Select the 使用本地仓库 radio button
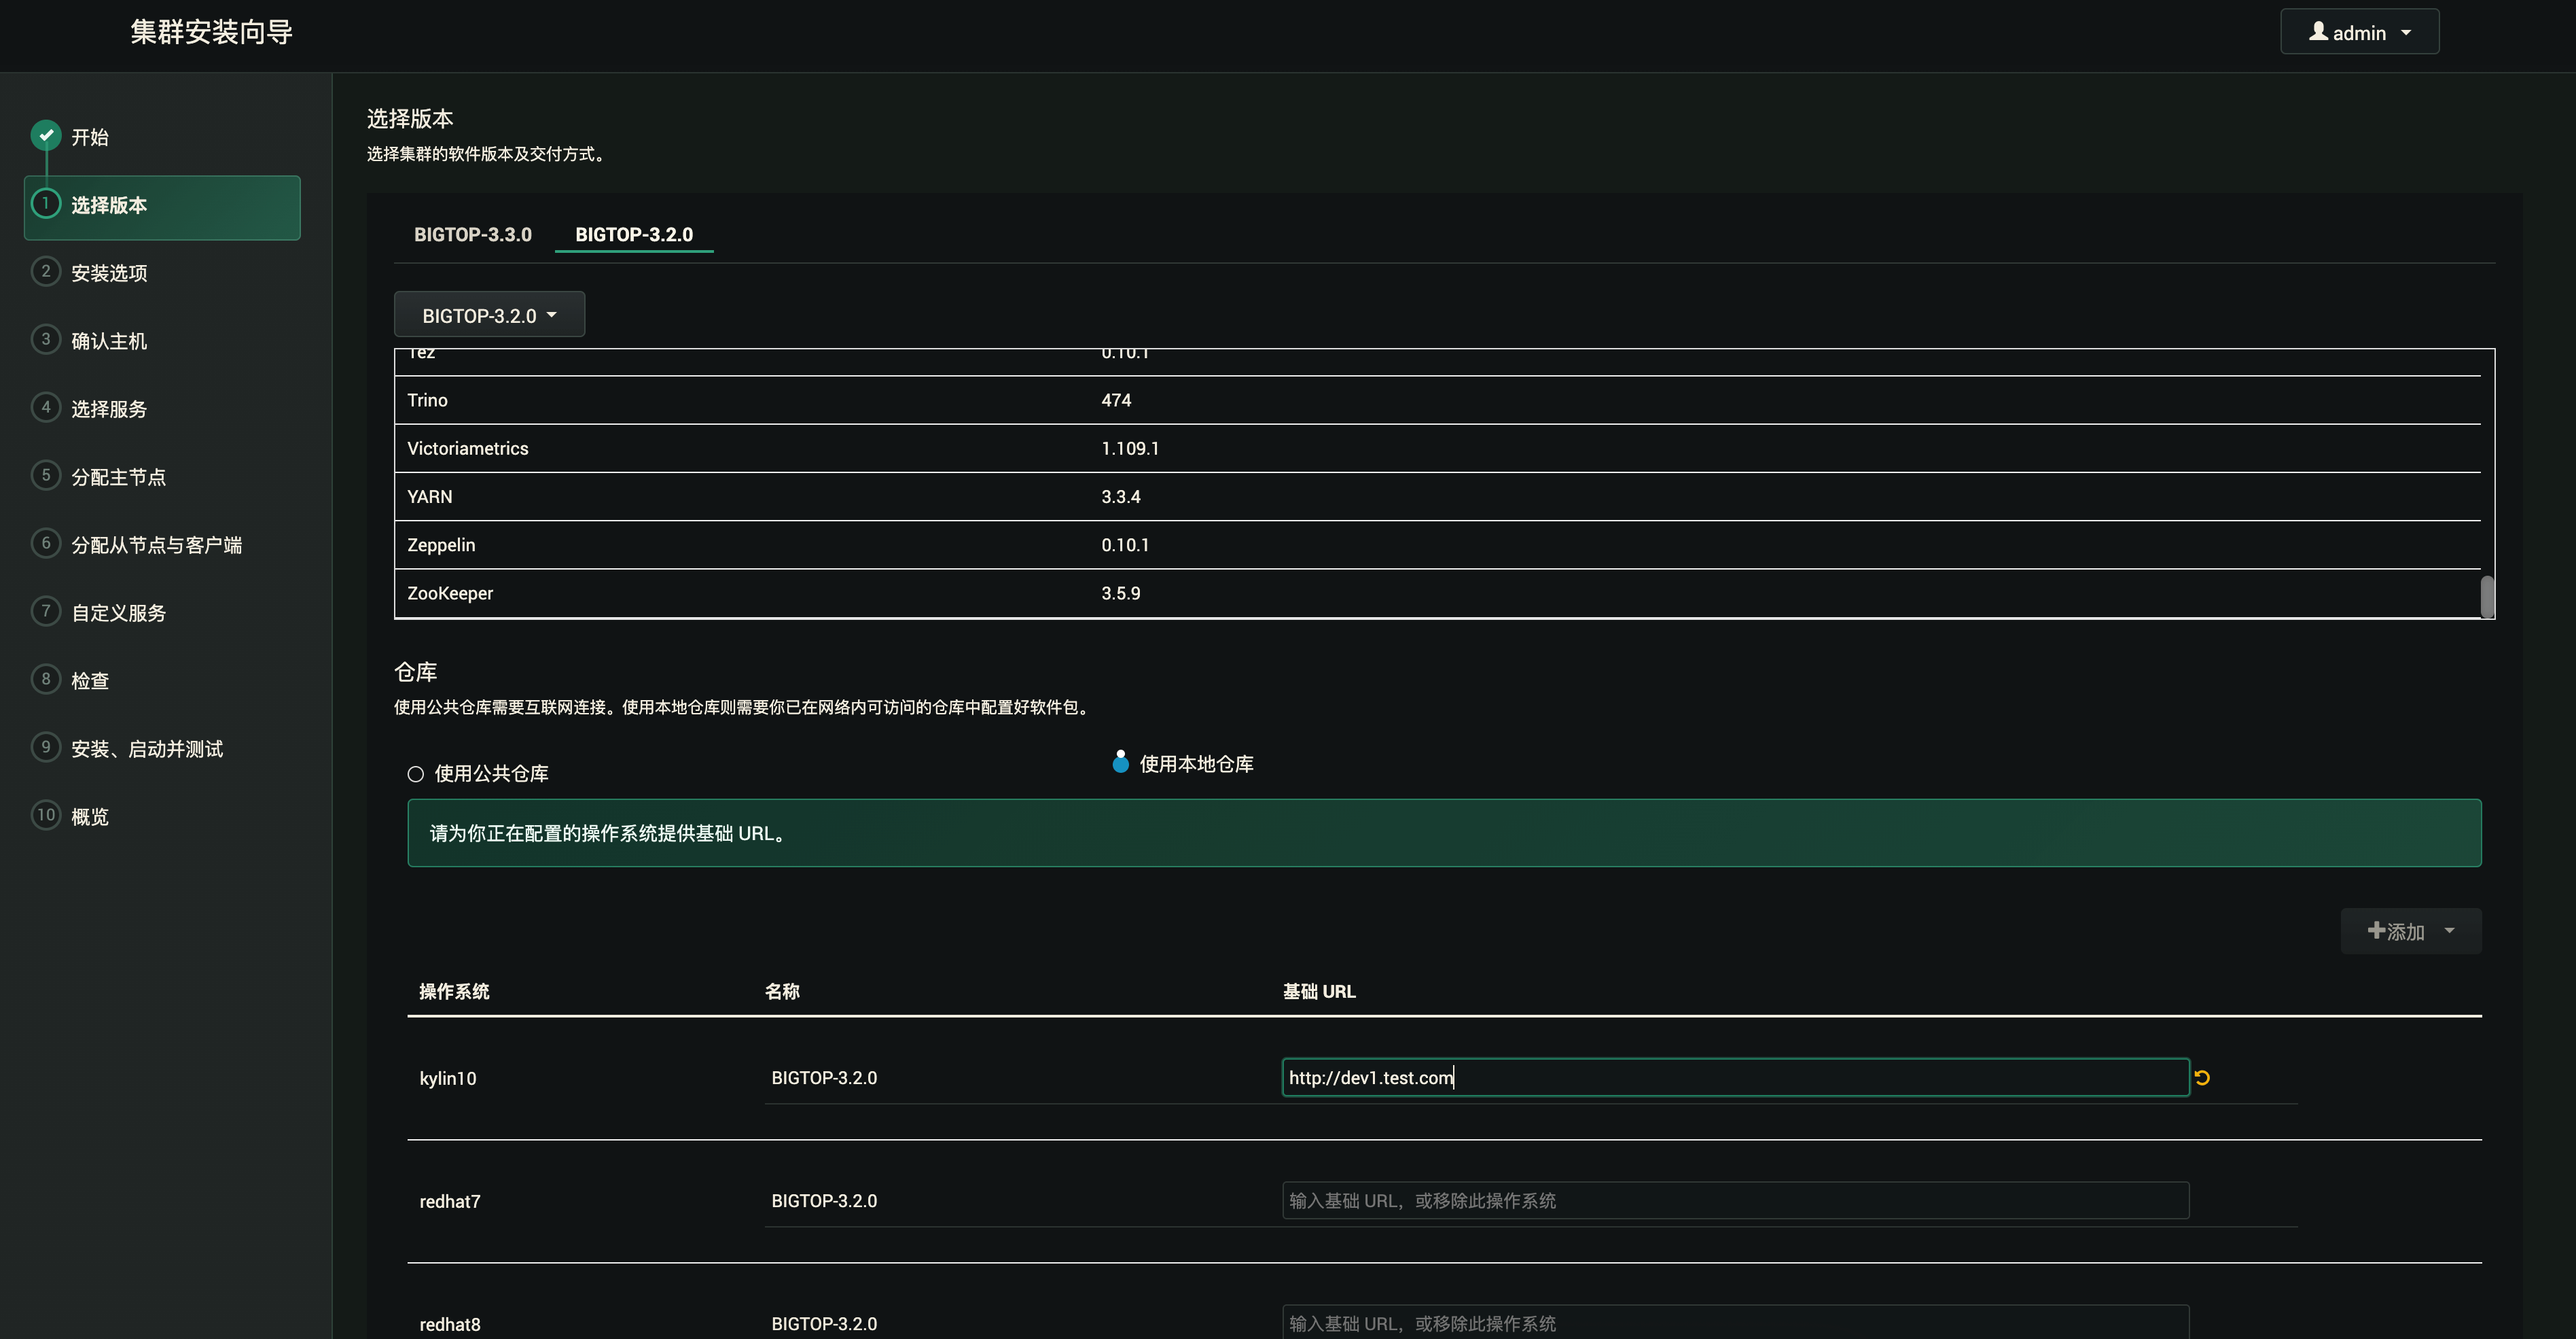Screen dimensions: 2576x1339 coord(1120,763)
